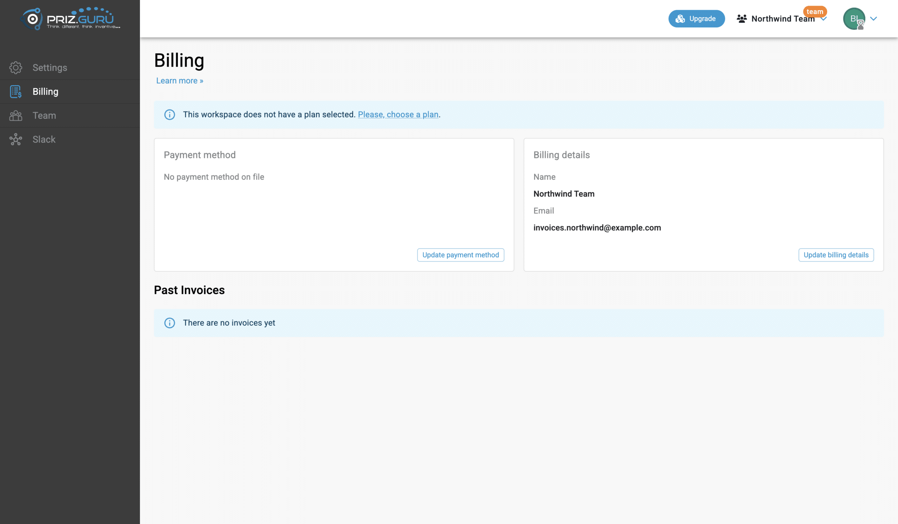Viewport: 898px width, 524px height.
Task: Follow the 'Please, choose a plan' link
Action: tap(398, 114)
